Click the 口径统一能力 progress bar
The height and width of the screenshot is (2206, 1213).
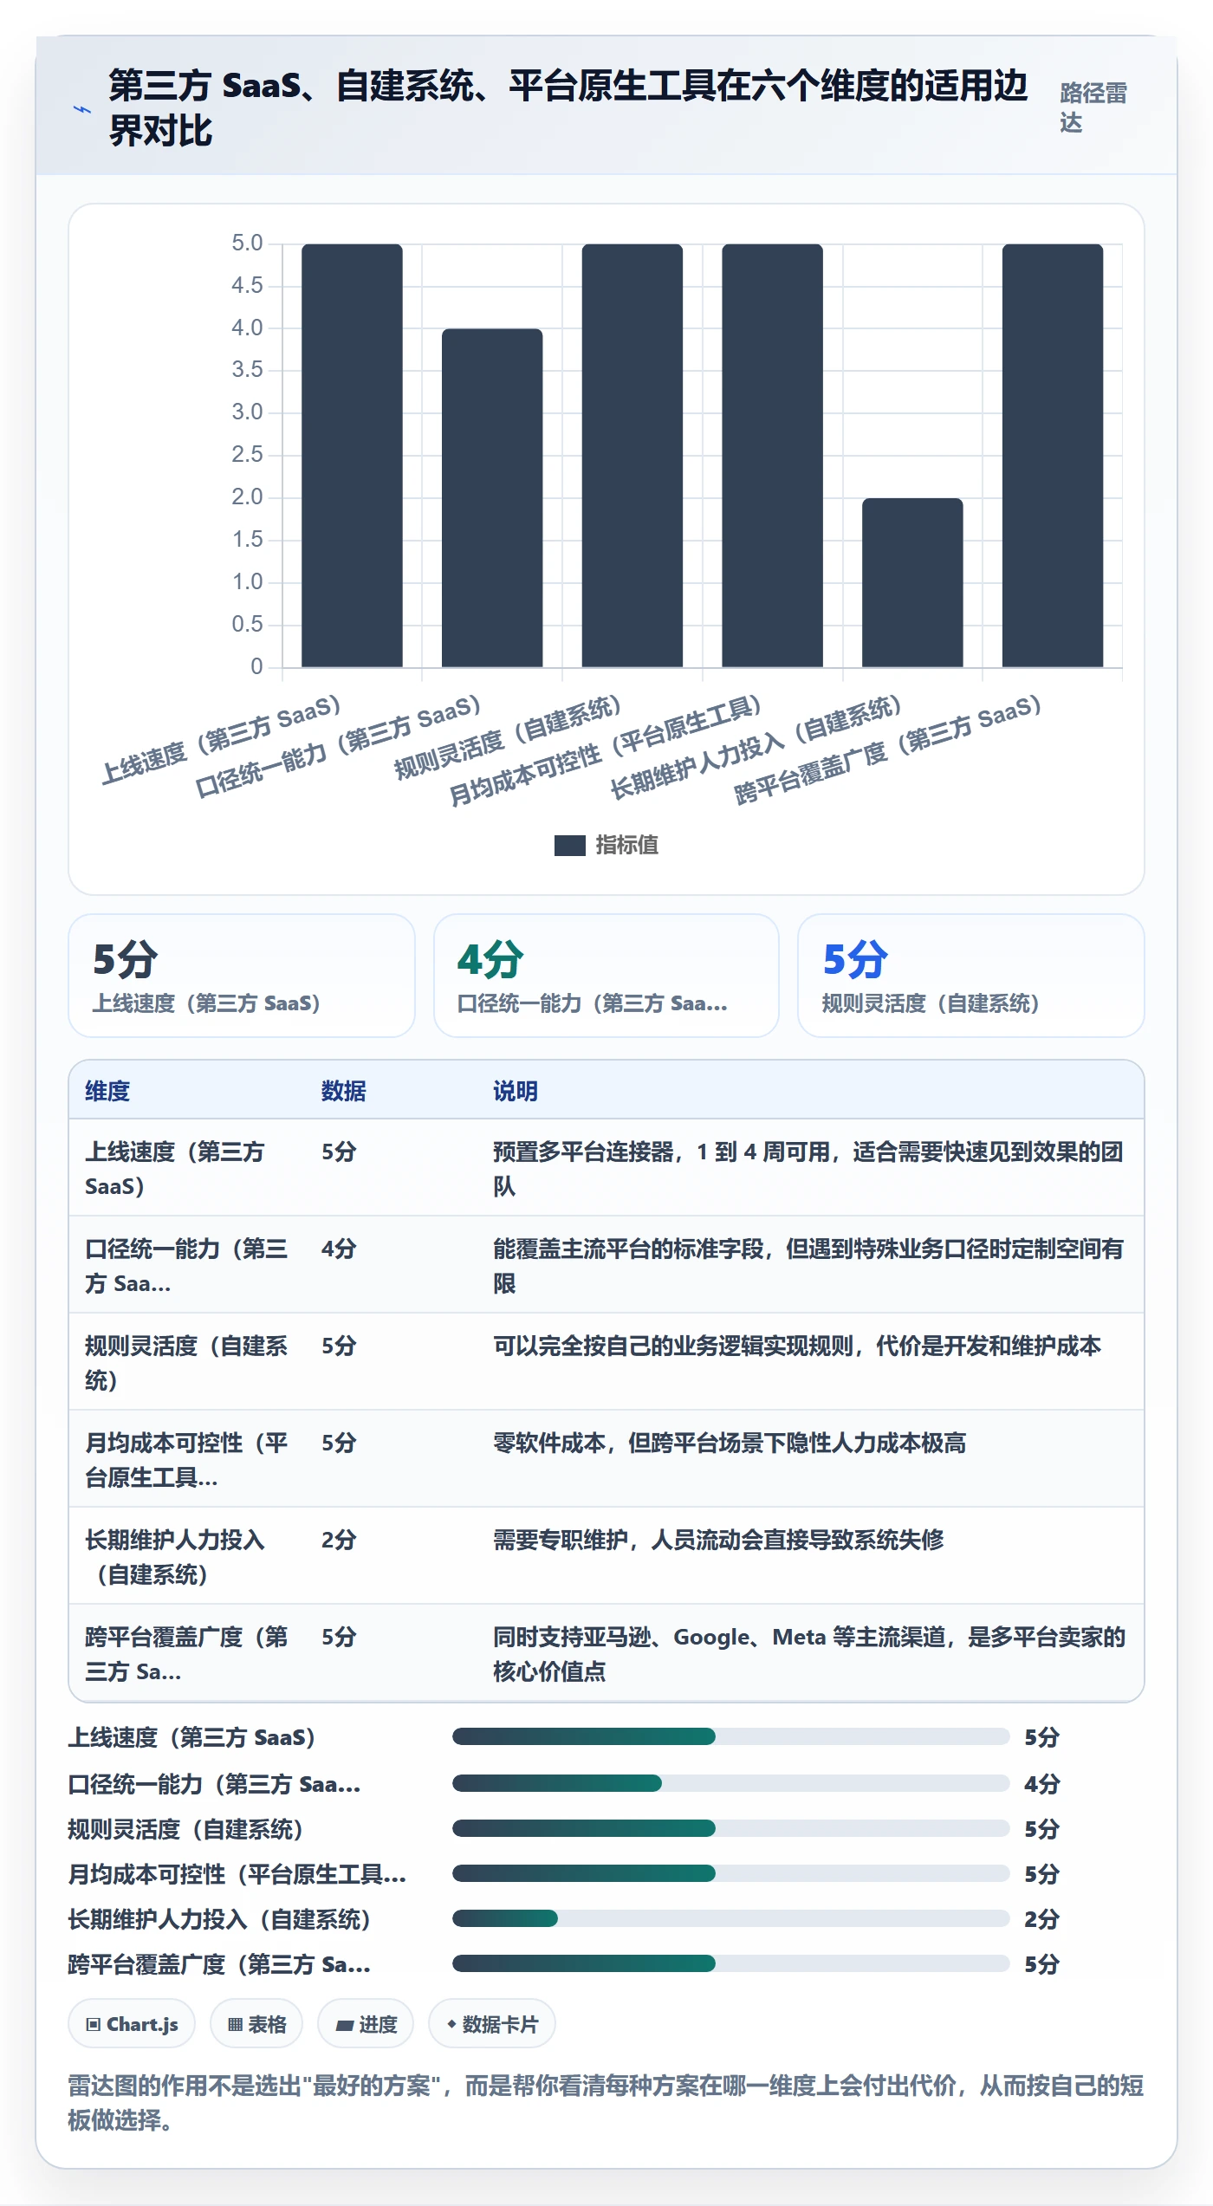(x=731, y=1783)
